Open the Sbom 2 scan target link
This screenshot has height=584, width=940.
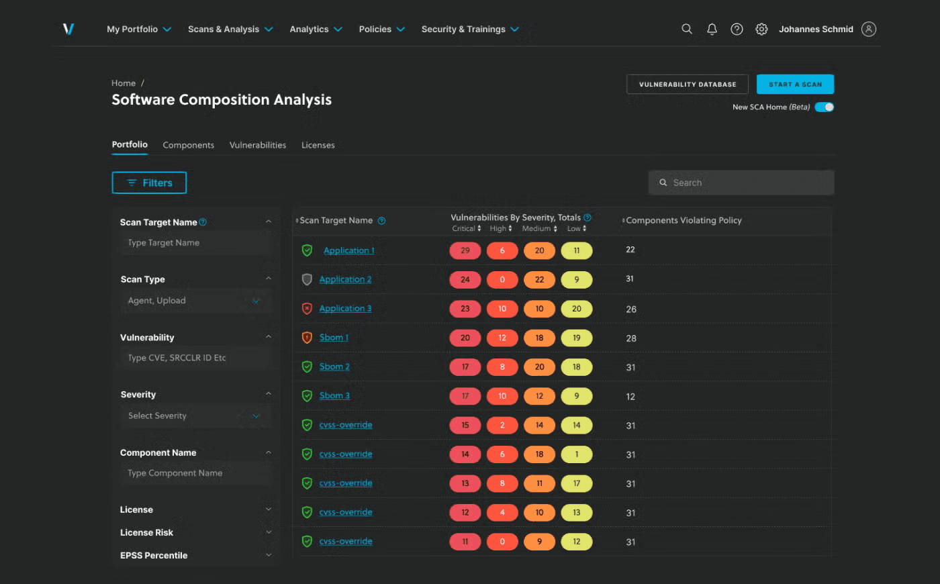tap(334, 367)
